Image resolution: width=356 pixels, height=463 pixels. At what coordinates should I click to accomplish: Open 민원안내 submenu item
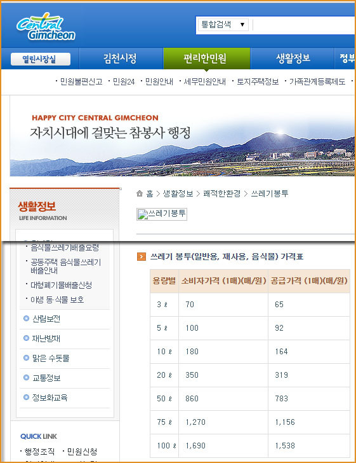click(x=159, y=81)
